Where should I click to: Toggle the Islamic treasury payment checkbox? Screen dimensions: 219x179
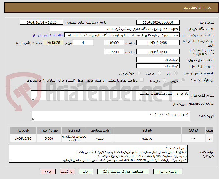coord(142,80)
